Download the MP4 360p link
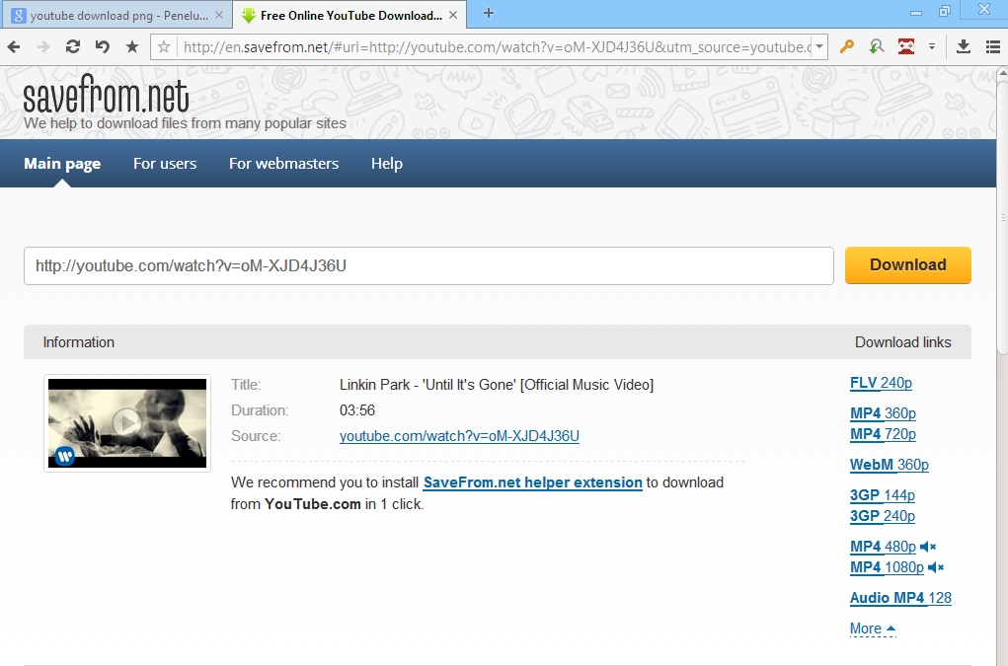 point(883,413)
